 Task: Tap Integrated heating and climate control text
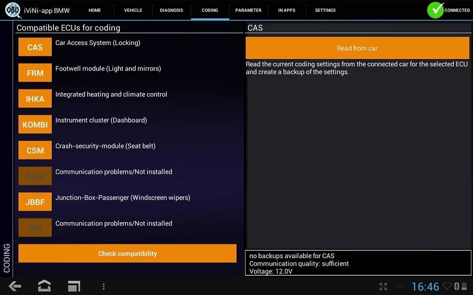tap(111, 94)
